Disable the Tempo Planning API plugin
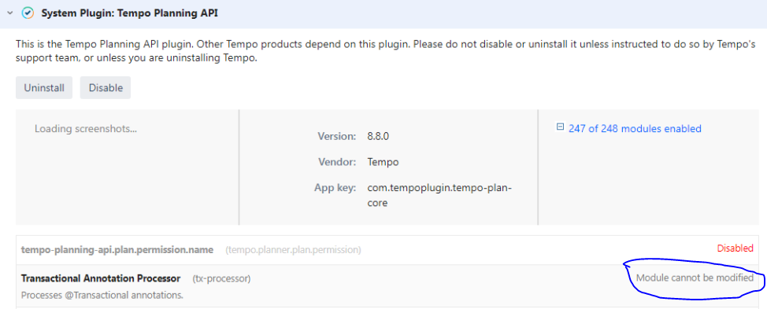767x309 pixels. [x=106, y=88]
